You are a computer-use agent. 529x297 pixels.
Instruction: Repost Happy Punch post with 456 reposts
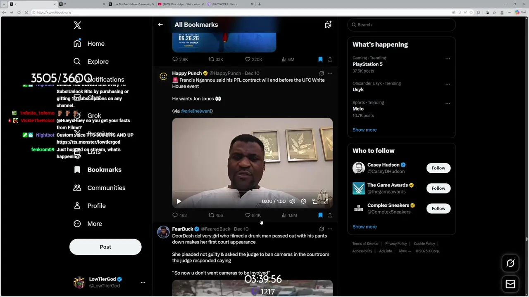(216, 215)
